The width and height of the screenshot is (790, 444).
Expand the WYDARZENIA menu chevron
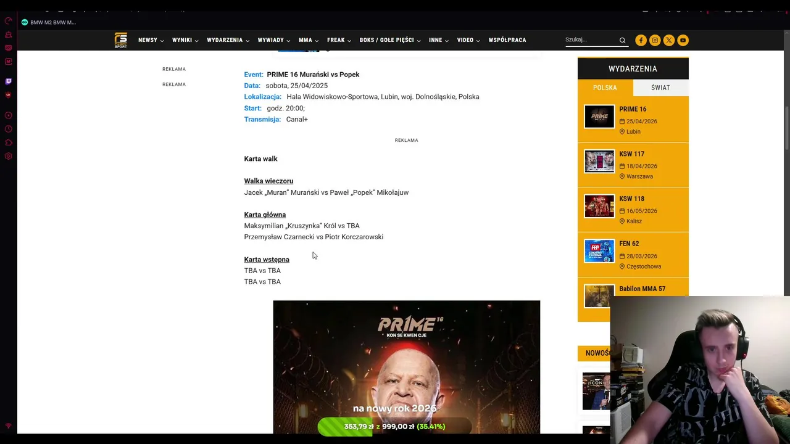(247, 41)
